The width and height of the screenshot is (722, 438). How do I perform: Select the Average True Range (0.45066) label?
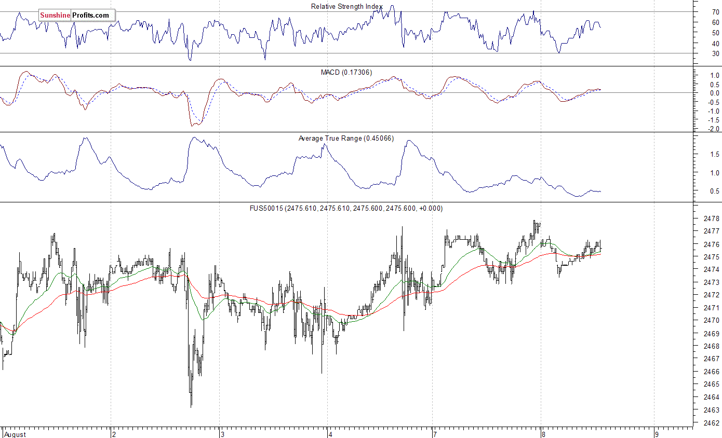(x=346, y=138)
